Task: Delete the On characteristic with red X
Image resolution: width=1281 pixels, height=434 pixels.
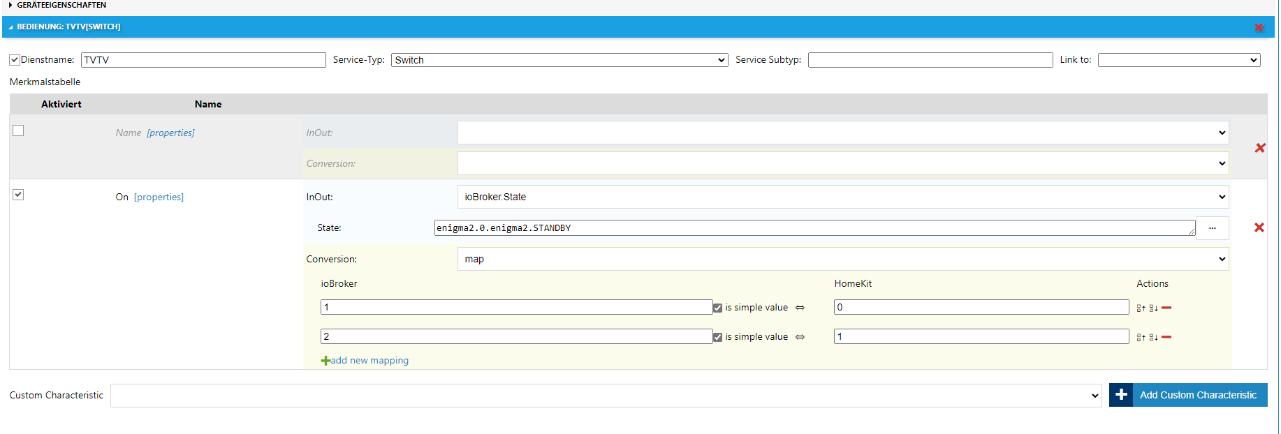Action: (x=1259, y=227)
